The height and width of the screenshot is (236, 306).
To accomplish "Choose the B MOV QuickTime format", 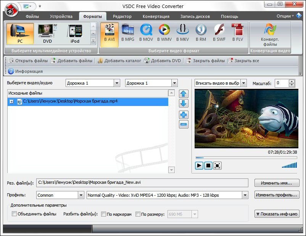I will 146,33.
